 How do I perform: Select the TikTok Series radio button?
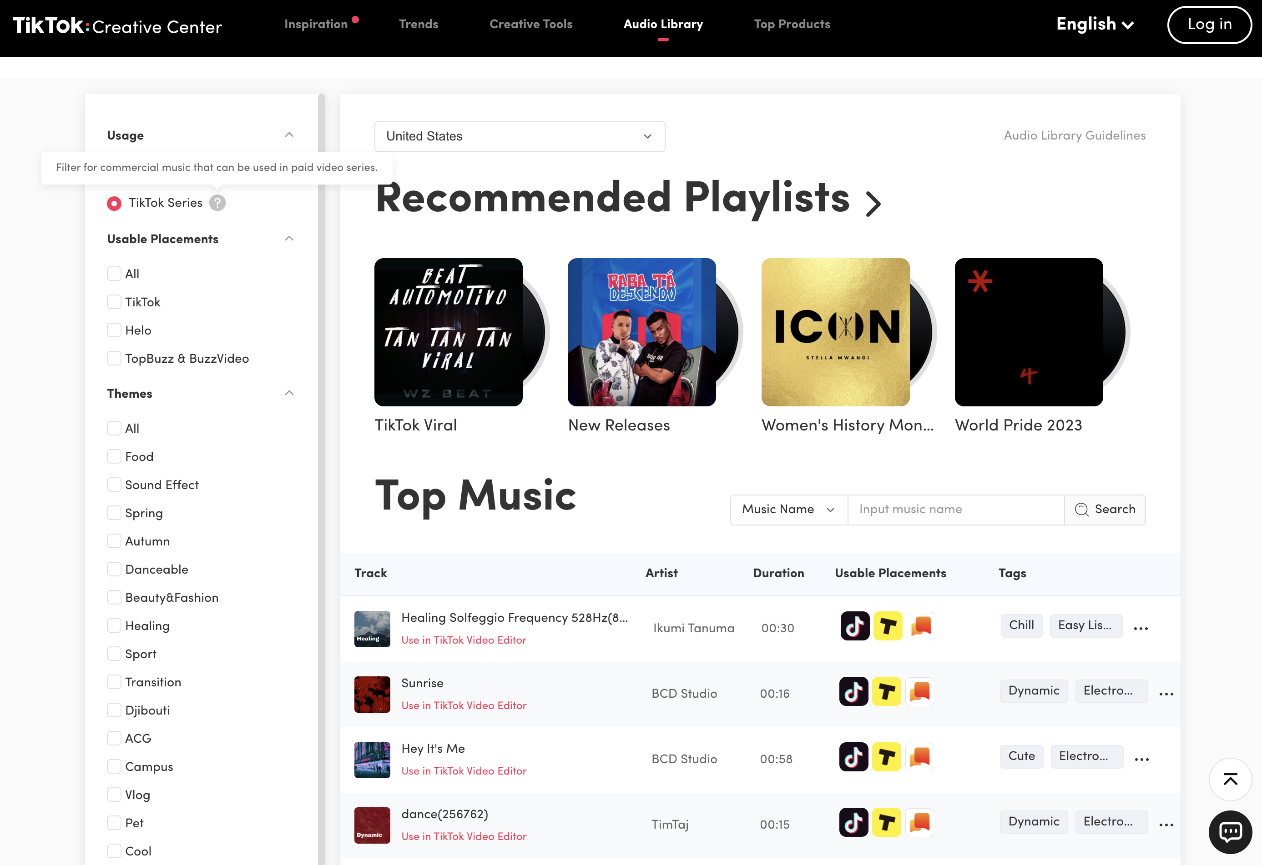[112, 202]
